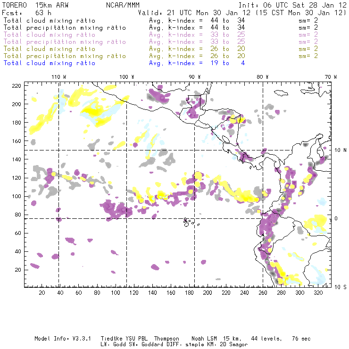The height and width of the screenshot is (349, 349).
Task: Click the "10 S" latitude label
Action: (x=341, y=287)
